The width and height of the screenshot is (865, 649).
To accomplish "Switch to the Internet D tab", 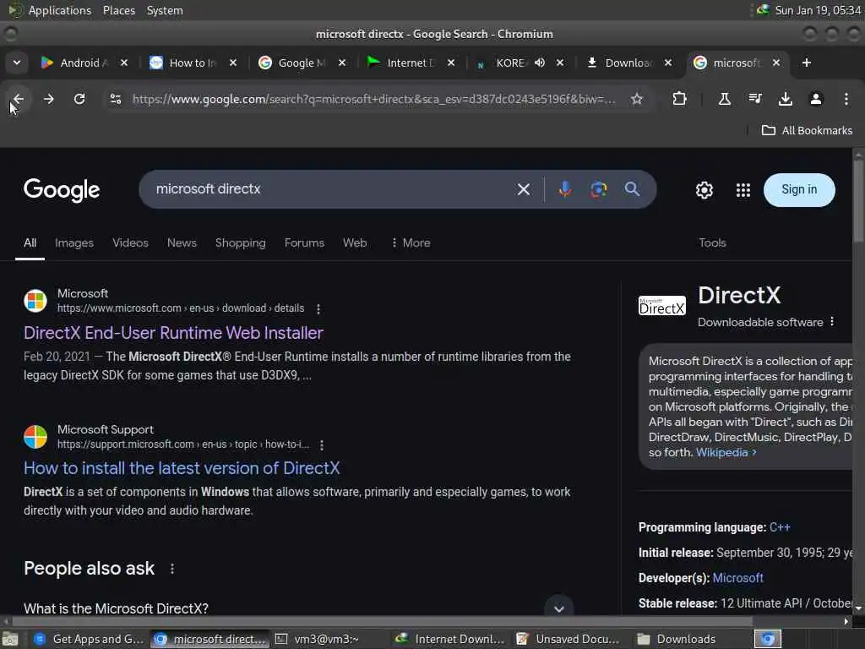I will 410,63.
